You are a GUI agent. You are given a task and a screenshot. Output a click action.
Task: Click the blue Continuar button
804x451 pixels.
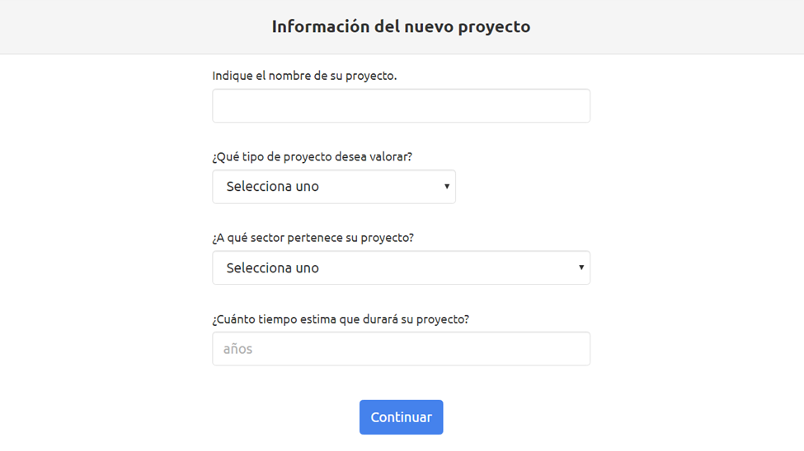pos(401,417)
